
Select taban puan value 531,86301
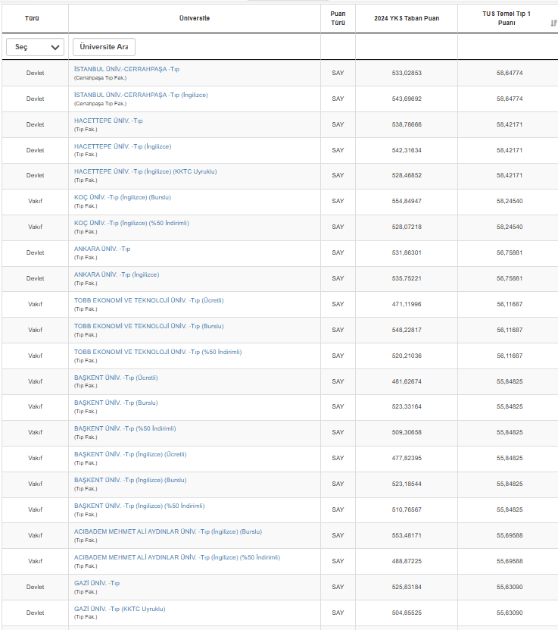click(x=407, y=252)
